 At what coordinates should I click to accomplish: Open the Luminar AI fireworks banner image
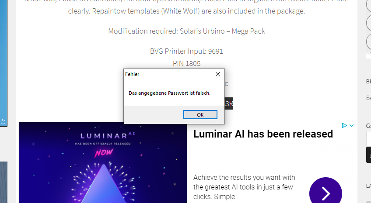[103, 163]
